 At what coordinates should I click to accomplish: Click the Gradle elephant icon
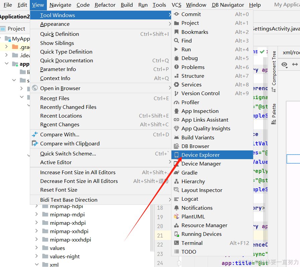coord(176,173)
